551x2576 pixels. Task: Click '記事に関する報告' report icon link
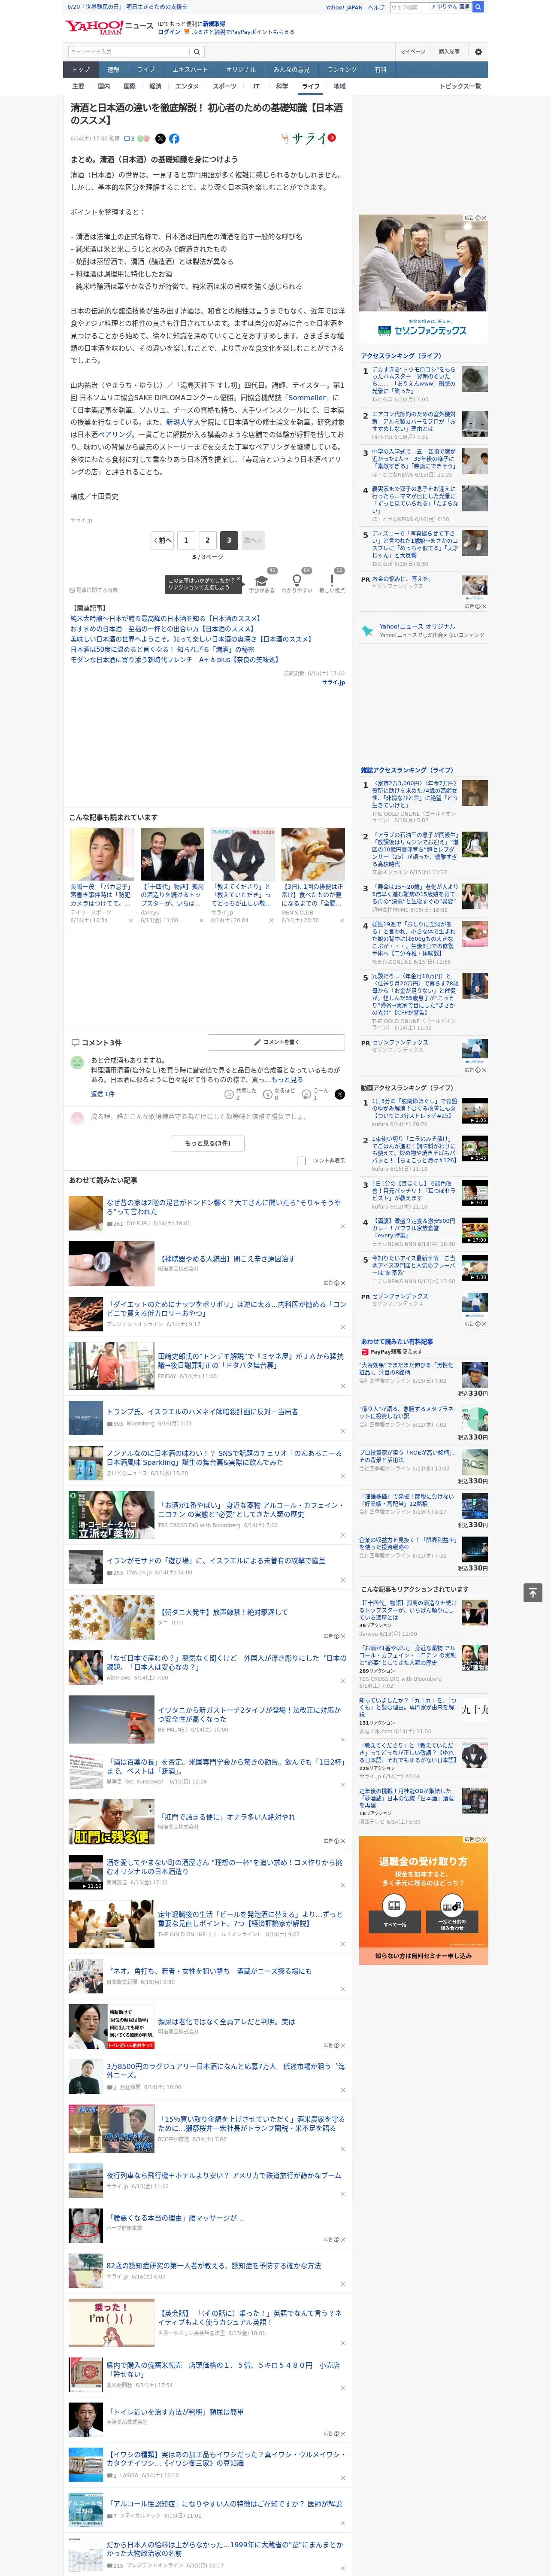pos(93,590)
